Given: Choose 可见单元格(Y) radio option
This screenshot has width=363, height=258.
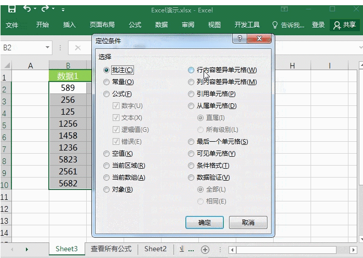Looking at the screenshot, I should 191,154.
